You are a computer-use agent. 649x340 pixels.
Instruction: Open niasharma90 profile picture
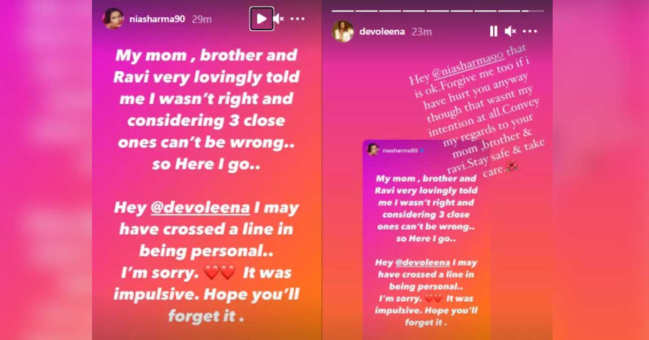[112, 18]
